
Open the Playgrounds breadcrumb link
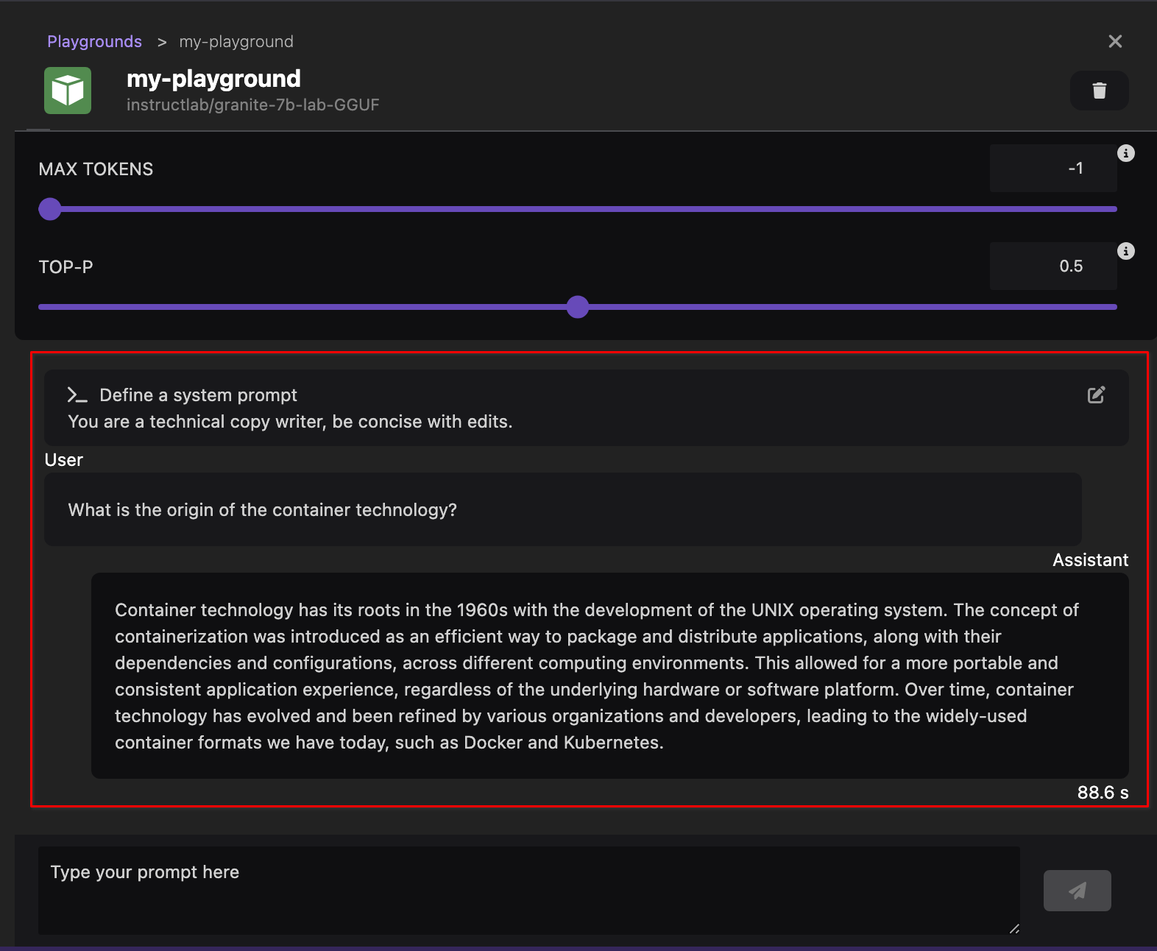point(94,41)
